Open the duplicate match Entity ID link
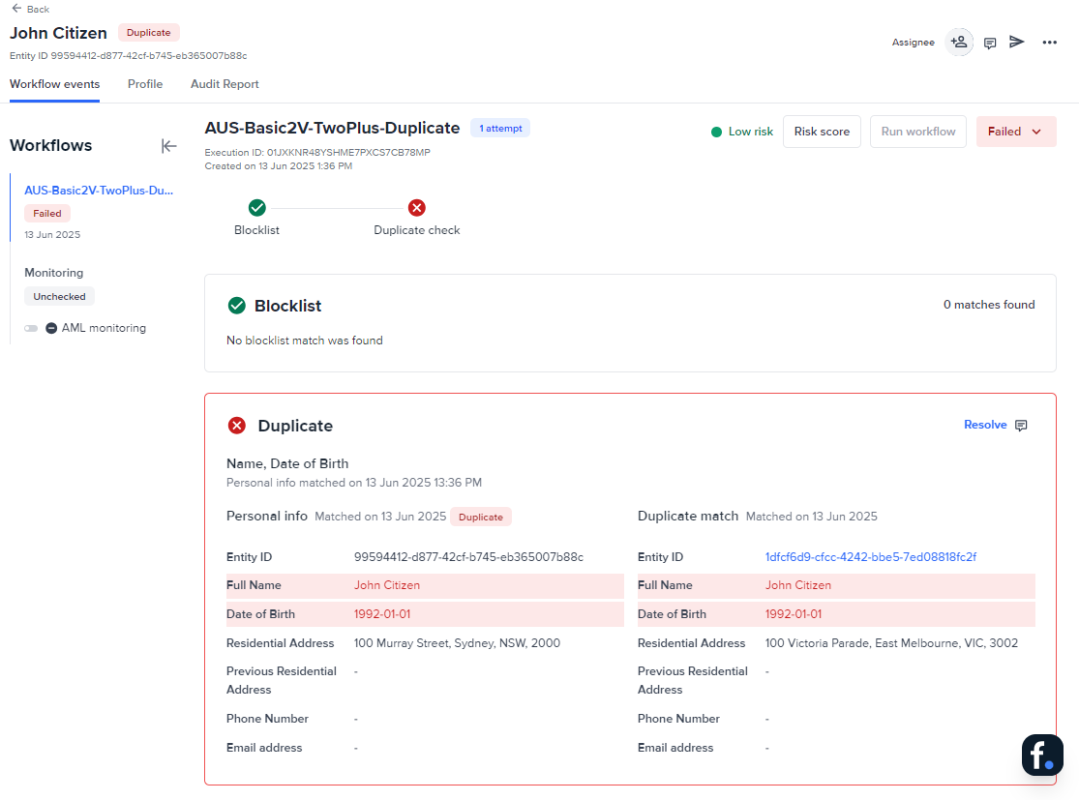Viewport: 1079px width, 800px height. pos(870,557)
